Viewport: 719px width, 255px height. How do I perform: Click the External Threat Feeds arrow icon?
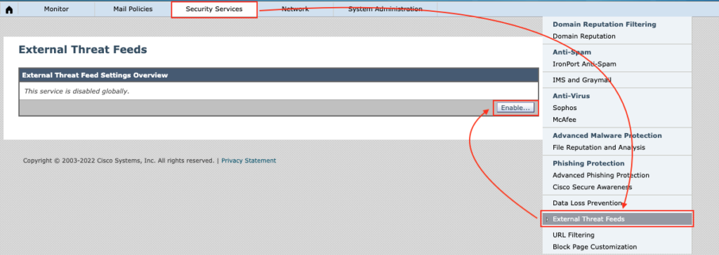547,219
